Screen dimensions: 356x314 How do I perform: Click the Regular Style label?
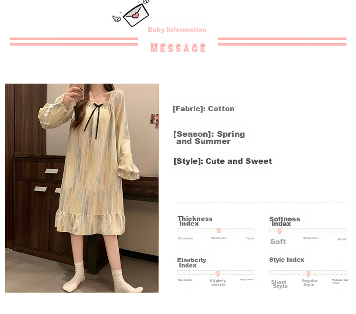309,283
